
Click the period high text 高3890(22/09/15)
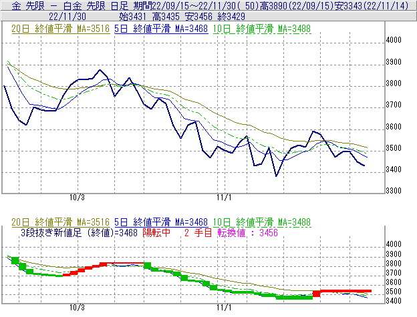point(297,5)
